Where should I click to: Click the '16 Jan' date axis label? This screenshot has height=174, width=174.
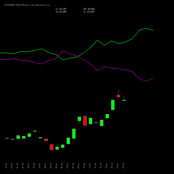tap(101, 166)
